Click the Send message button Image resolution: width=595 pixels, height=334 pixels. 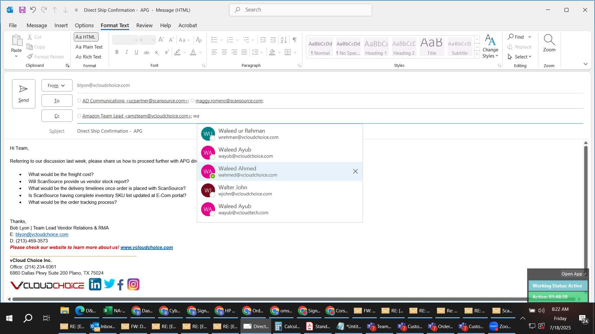24,94
